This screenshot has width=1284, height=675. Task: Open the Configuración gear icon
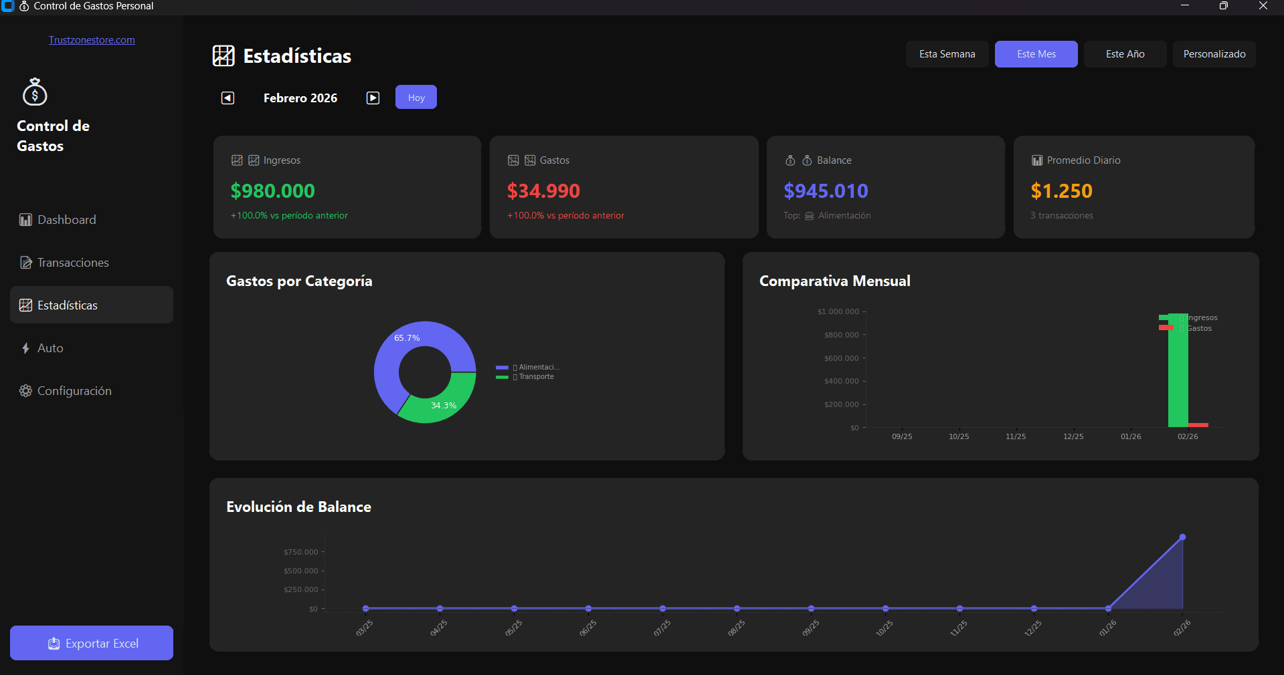25,390
